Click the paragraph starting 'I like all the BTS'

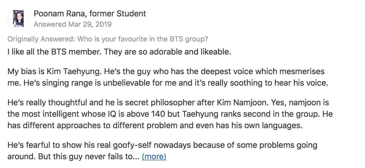click(119, 52)
